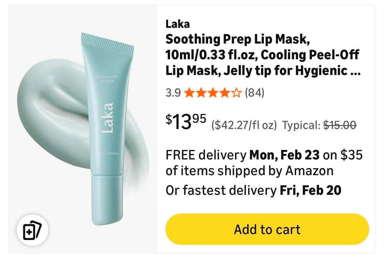Add the lip mask to cart
This screenshot has width=384, height=258.
[267, 229]
